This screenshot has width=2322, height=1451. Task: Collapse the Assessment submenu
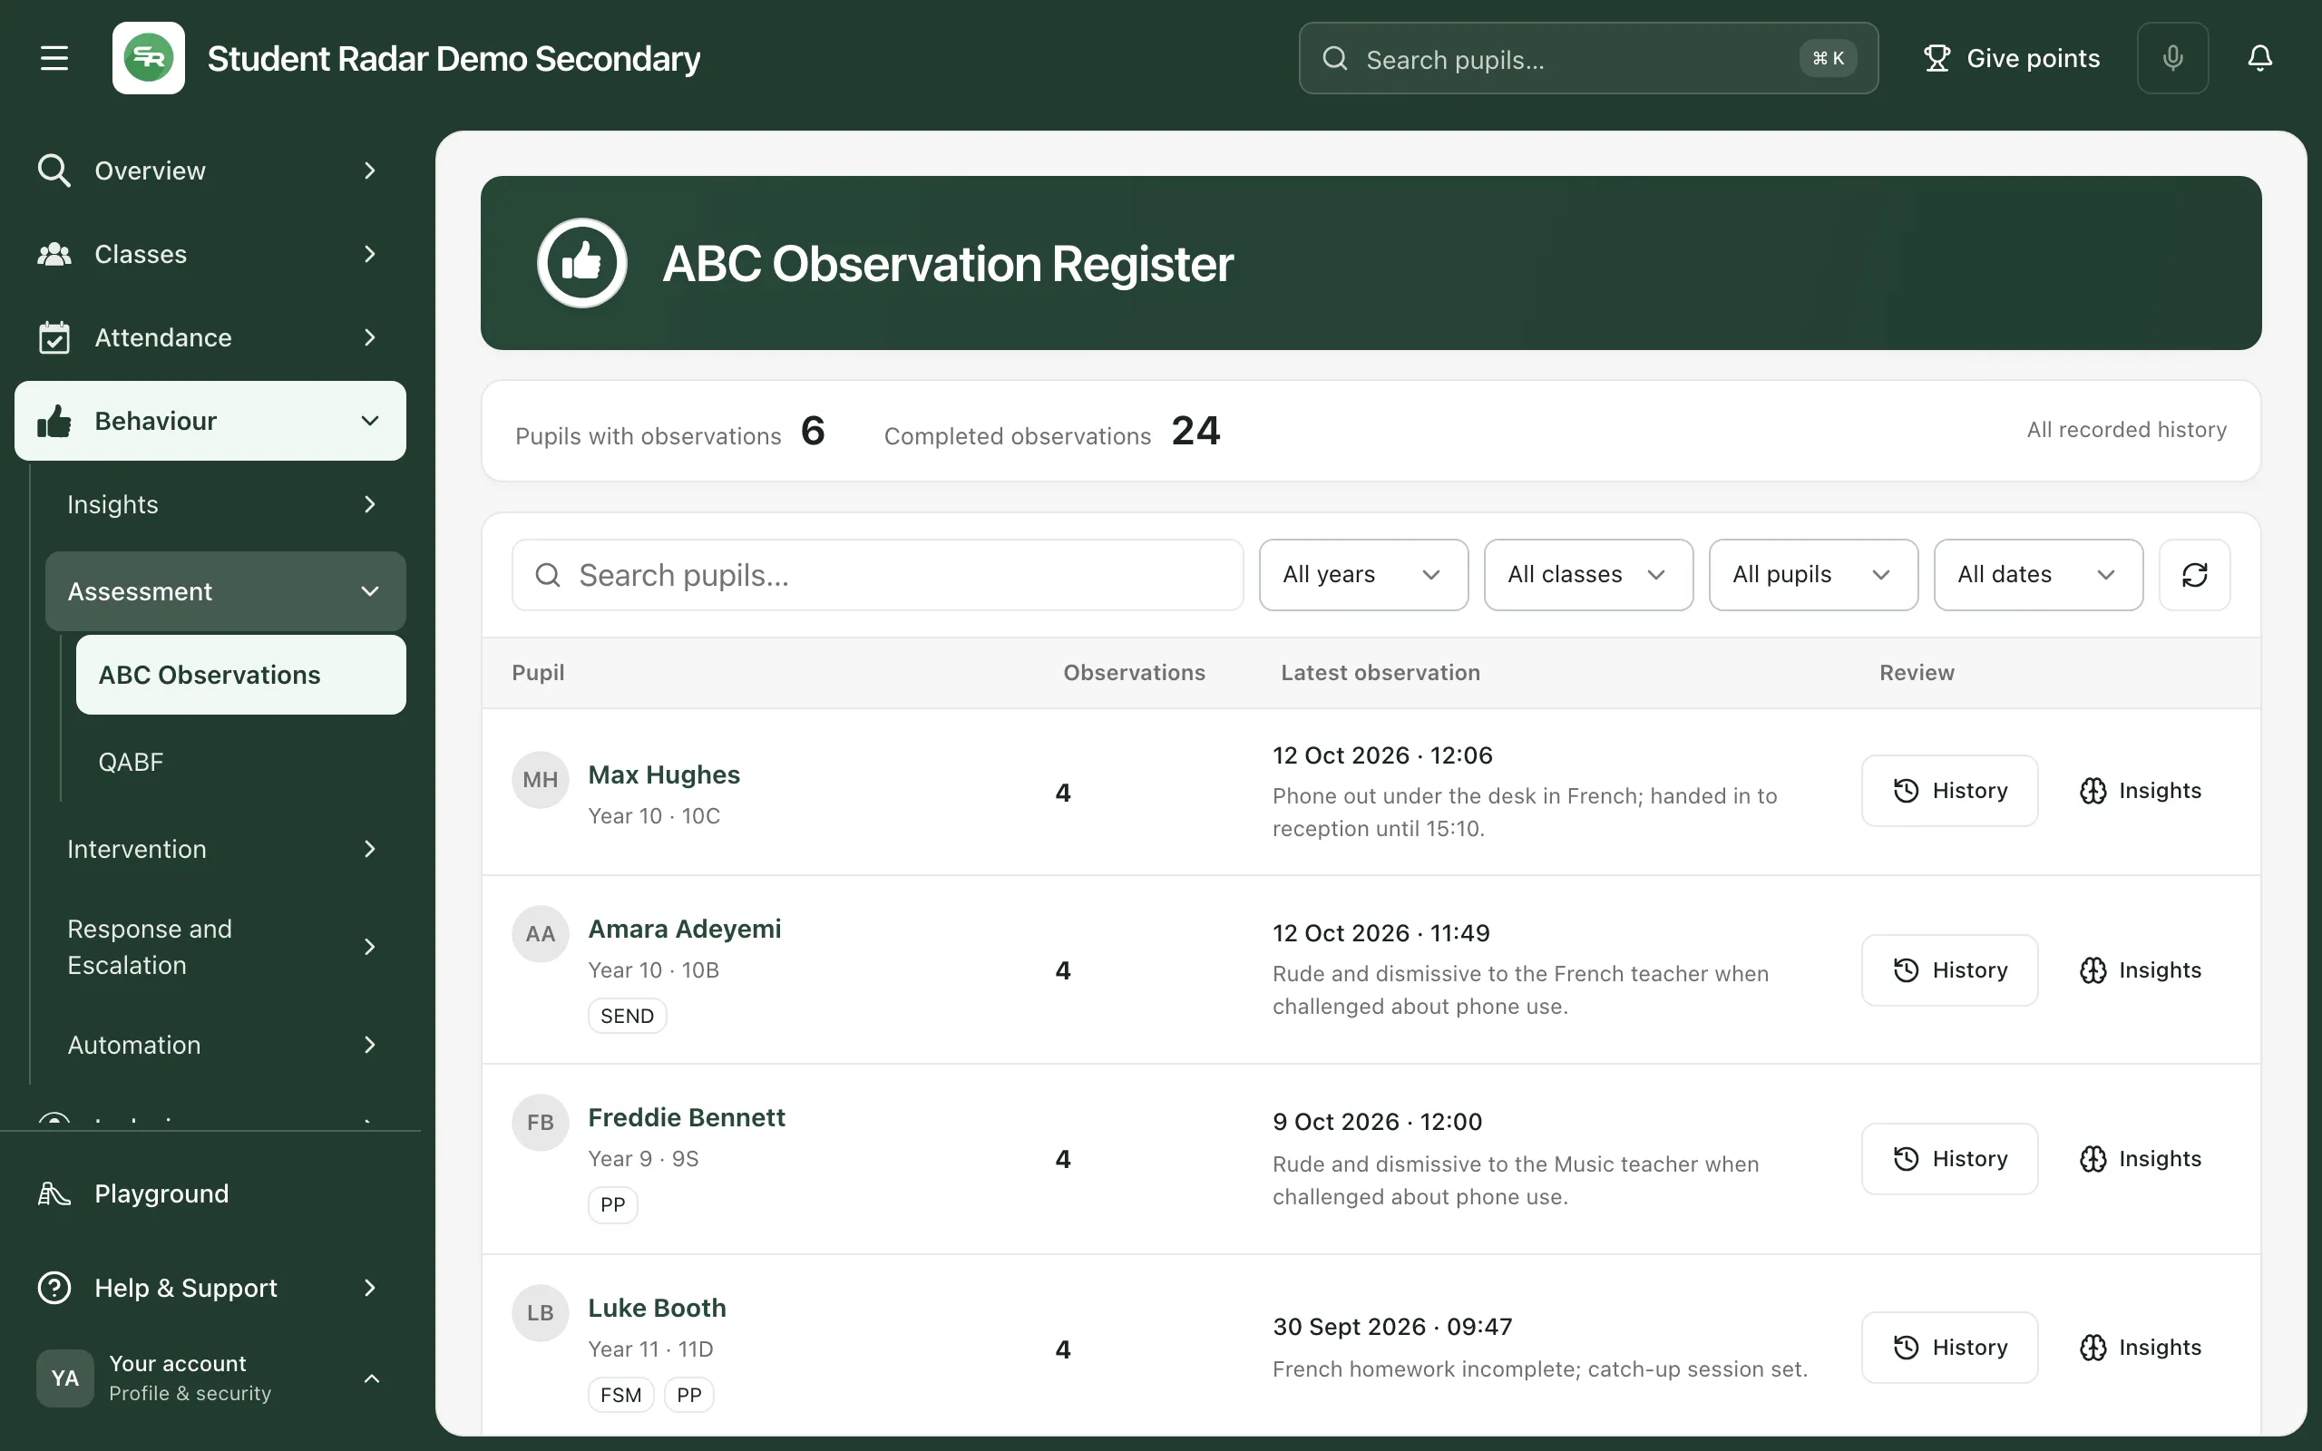(369, 591)
